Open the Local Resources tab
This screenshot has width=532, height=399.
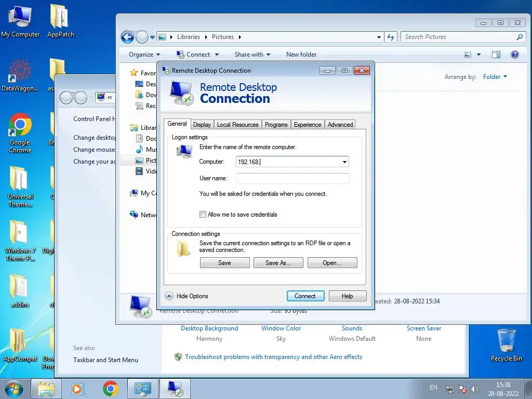coord(237,125)
